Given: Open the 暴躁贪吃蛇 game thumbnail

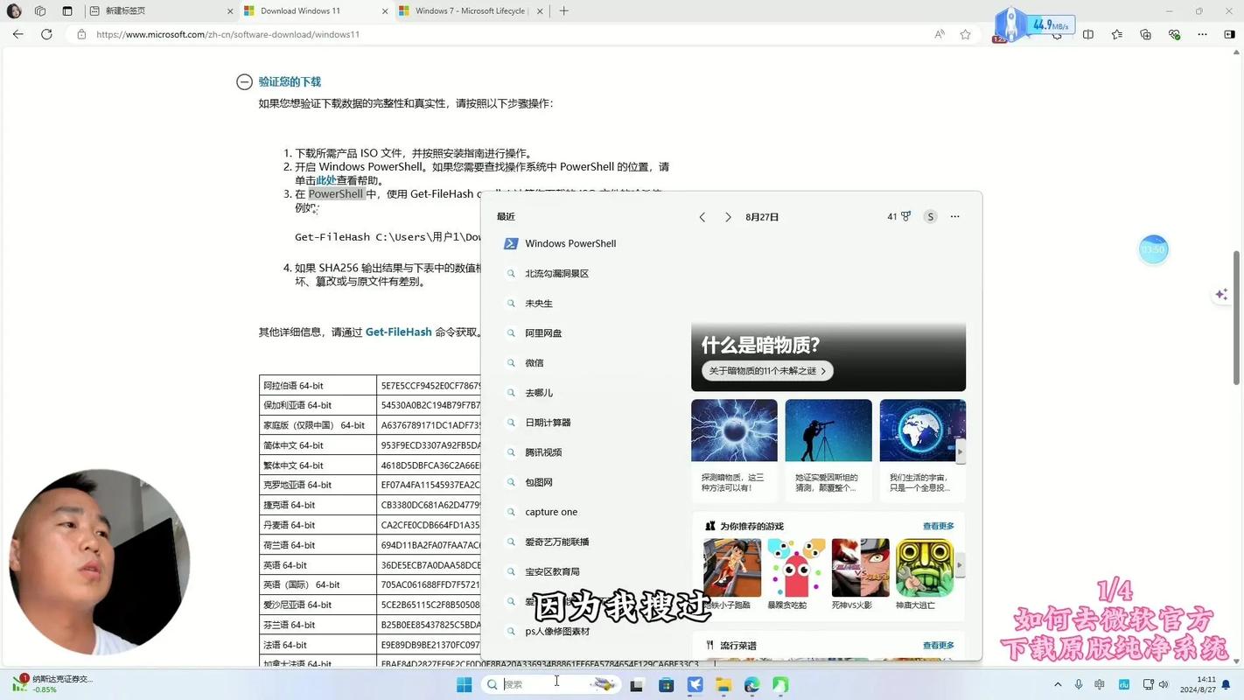Looking at the screenshot, I should click(796, 568).
